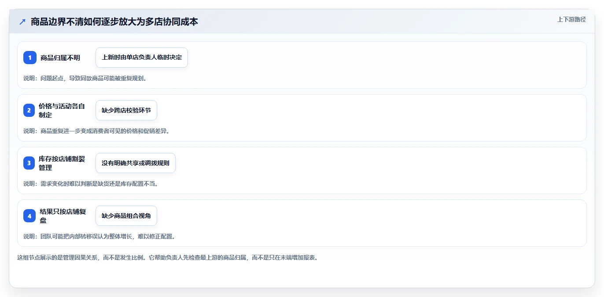This screenshot has width=604, height=297.
Task: Click the footer text 这组节点展示的是管理因果关系
Action: [167, 257]
